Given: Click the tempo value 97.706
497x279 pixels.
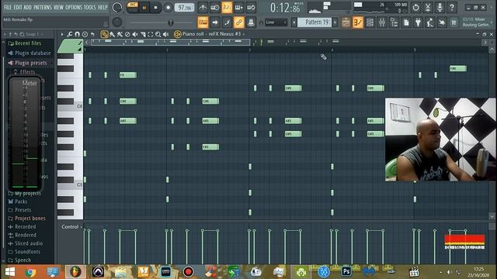Looking at the screenshot, I should coord(184,7).
